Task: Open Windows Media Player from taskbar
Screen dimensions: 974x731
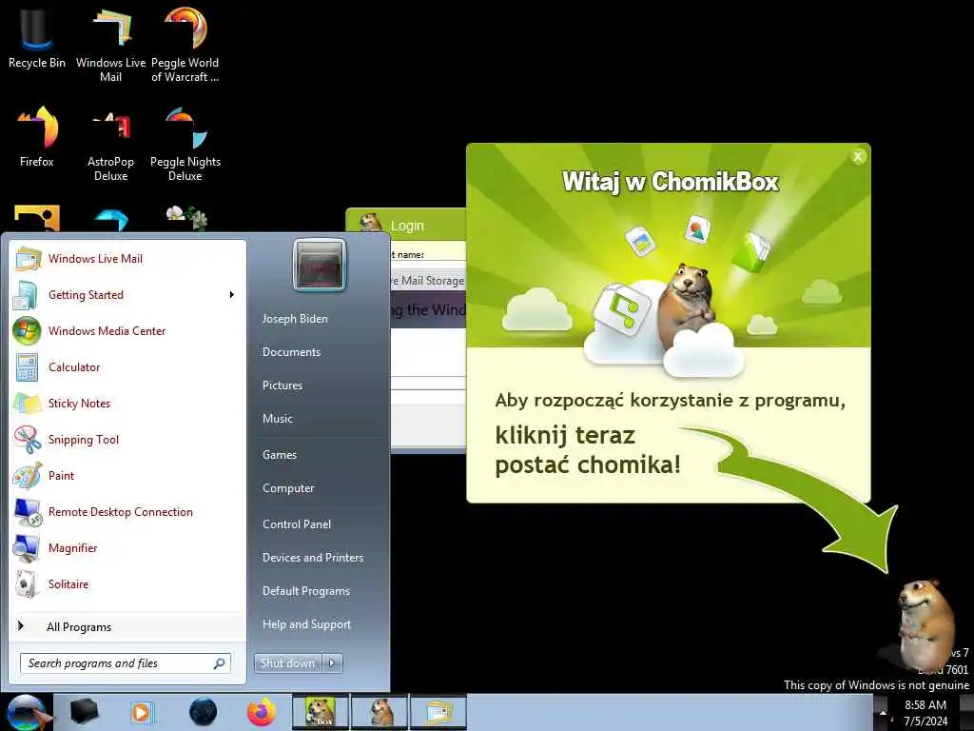Action: coord(142,712)
